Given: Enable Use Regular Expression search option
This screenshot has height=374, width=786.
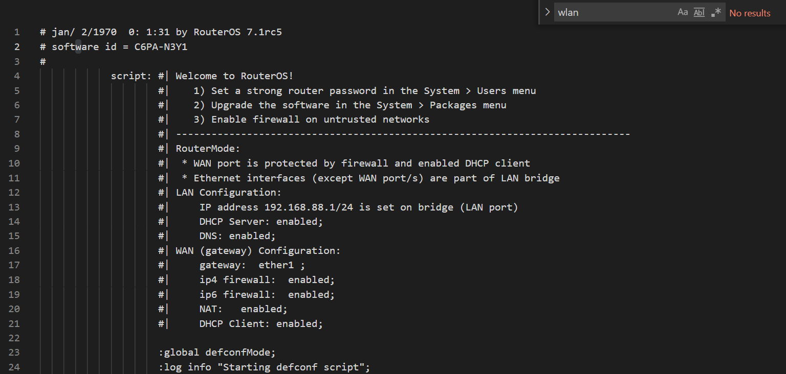Looking at the screenshot, I should coord(716,12).
